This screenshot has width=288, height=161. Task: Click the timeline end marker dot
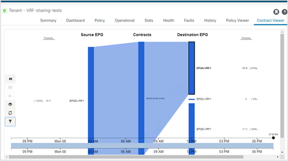273,138
